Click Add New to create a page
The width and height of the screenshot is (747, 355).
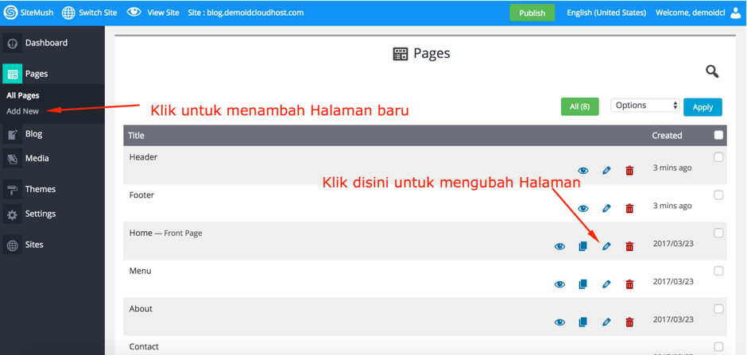(23, 111)
